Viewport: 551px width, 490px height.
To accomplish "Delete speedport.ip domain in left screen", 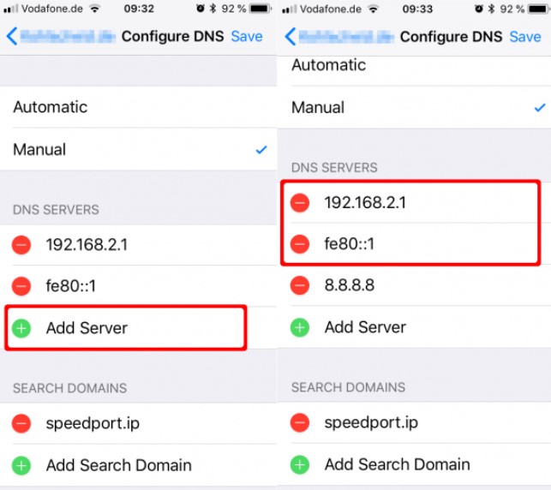I will 21,423.
